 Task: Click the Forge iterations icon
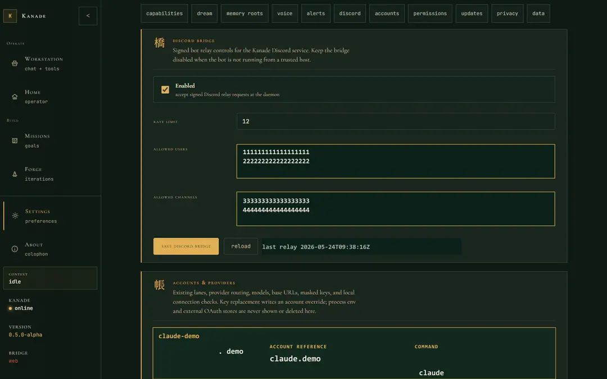coord(15,174)
